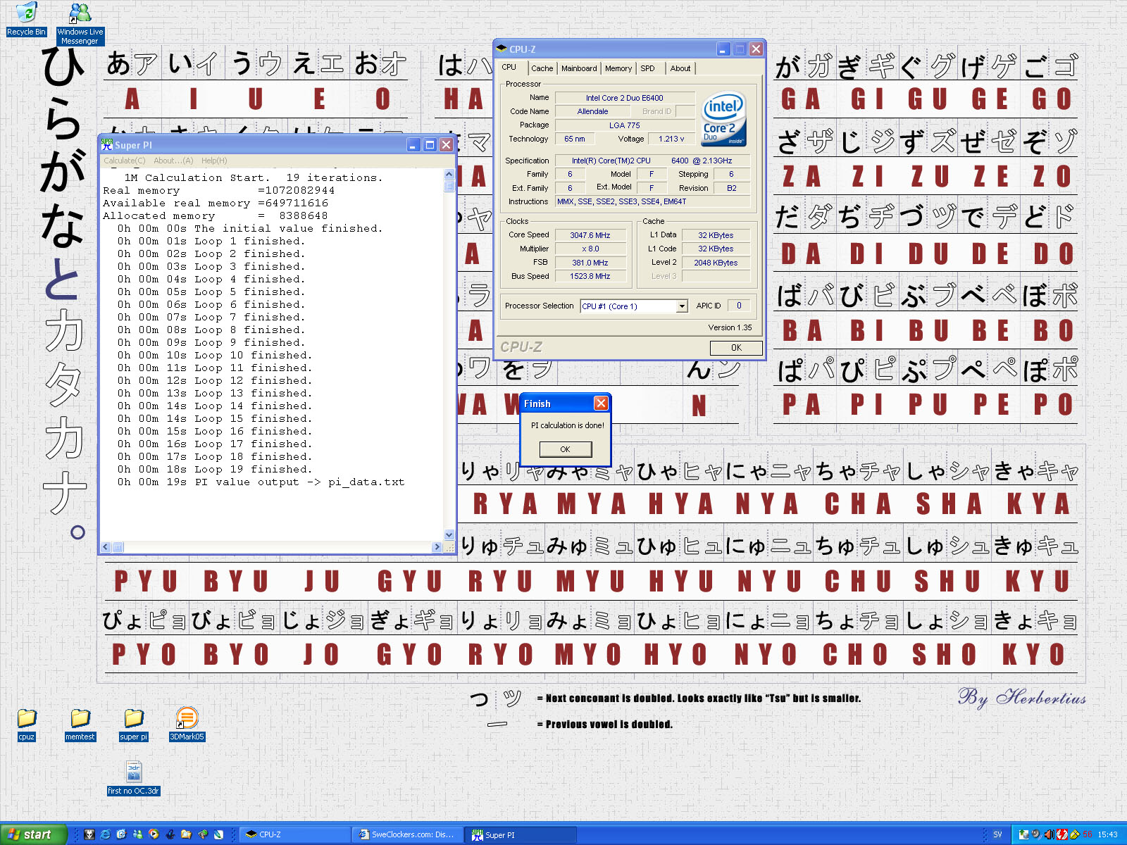Click the skull icon in quick launch
This screenshot has height=845, width=1127.
click(89, 834)
